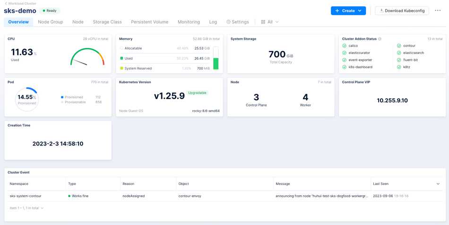Click the green Used memory legend square

tap(121, 59)
